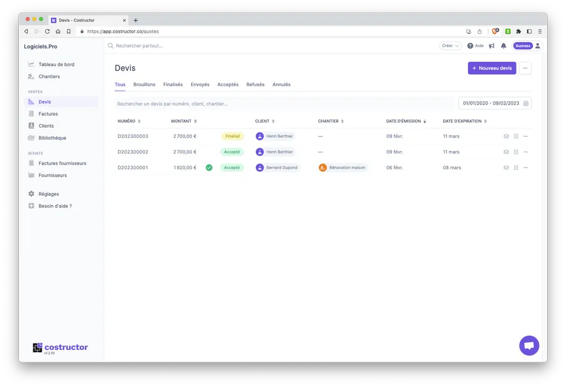Go back in browser

click(x=26, y=31)
